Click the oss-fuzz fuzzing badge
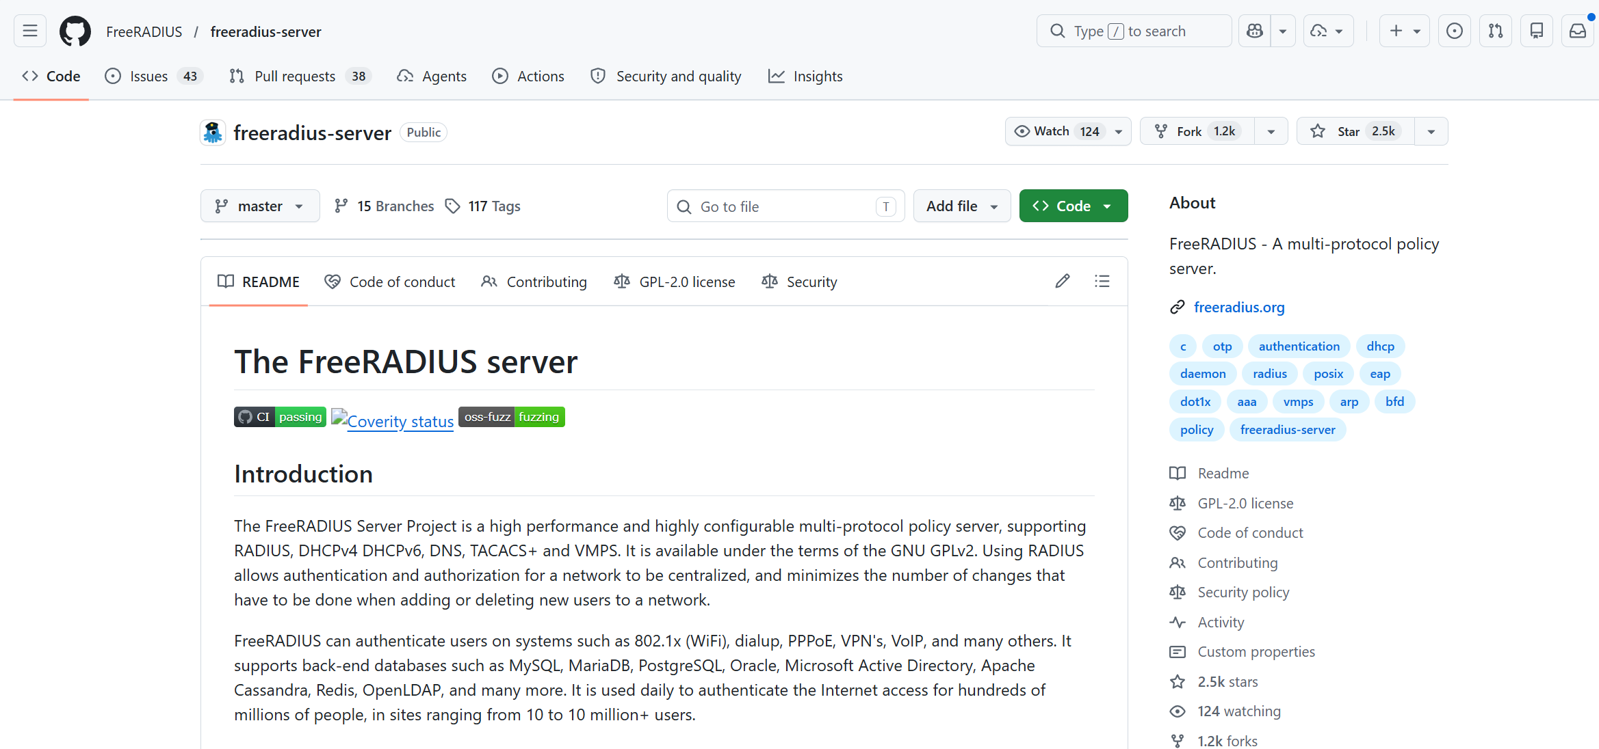The height and width of the screenshot is (749, 1599). click(512, 417)
